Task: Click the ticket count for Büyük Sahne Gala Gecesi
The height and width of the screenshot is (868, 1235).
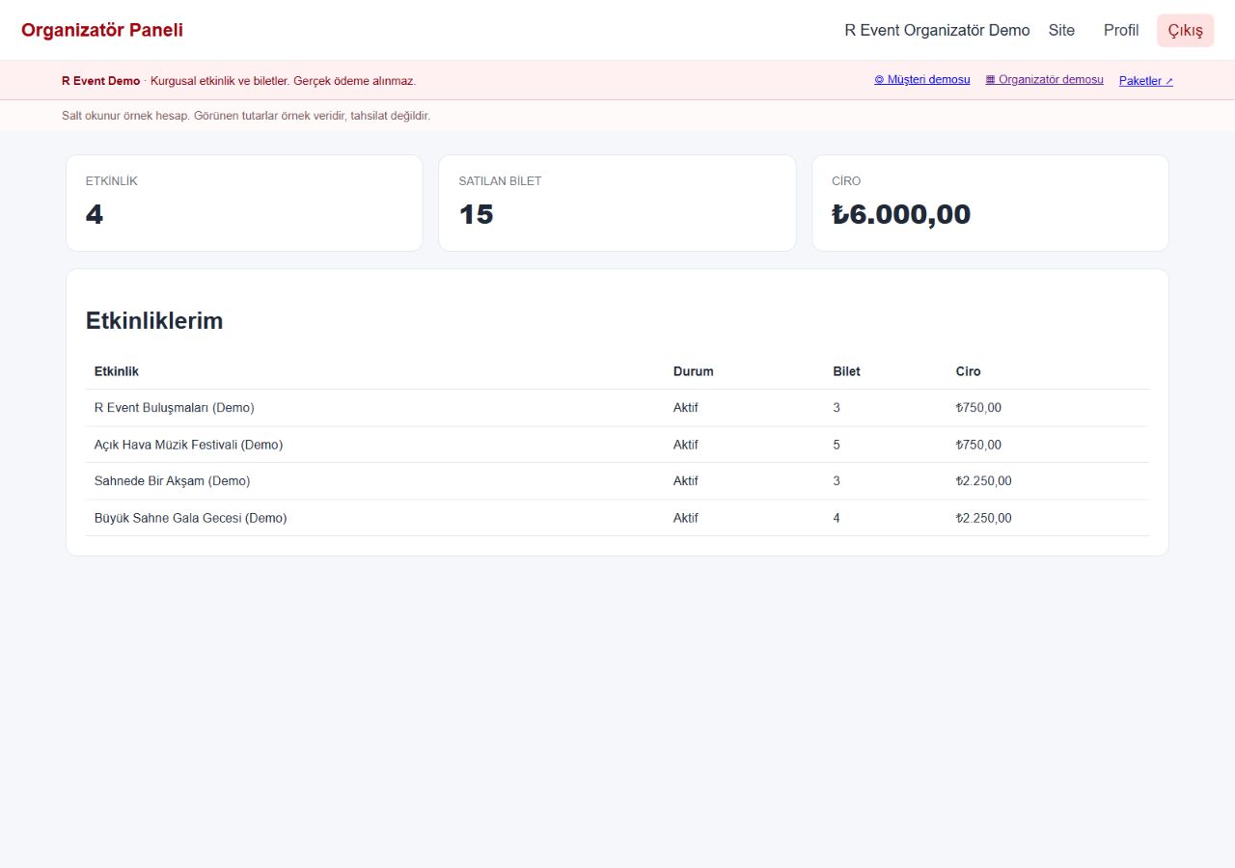Action: (x=837, y=518)
